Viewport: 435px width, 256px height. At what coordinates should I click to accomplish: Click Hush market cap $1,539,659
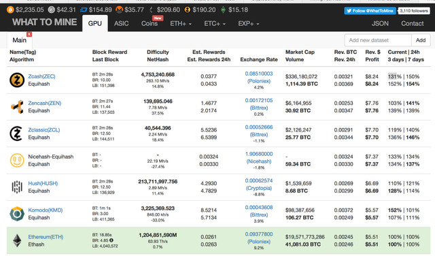pyautogui.click(x=298, y=183)
